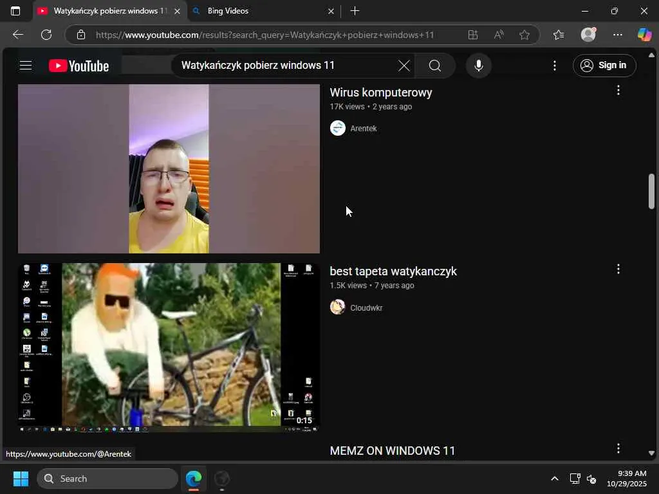Visit the Cloudwkr channel name link
The image size is (659, 494).
pos(366,308)
